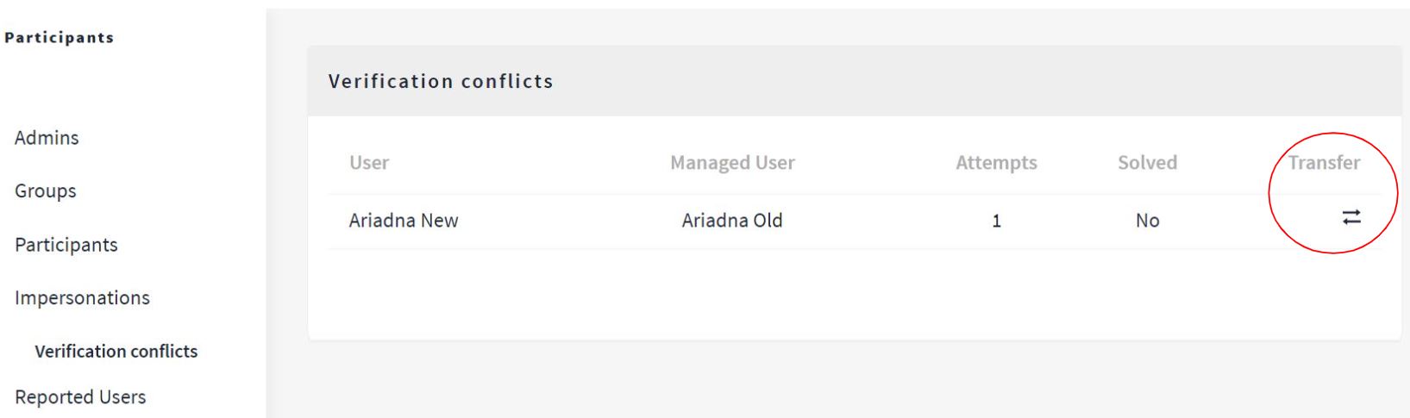
Task: Select Verification conflicts sub-item in sidebar
Action: 116,352
